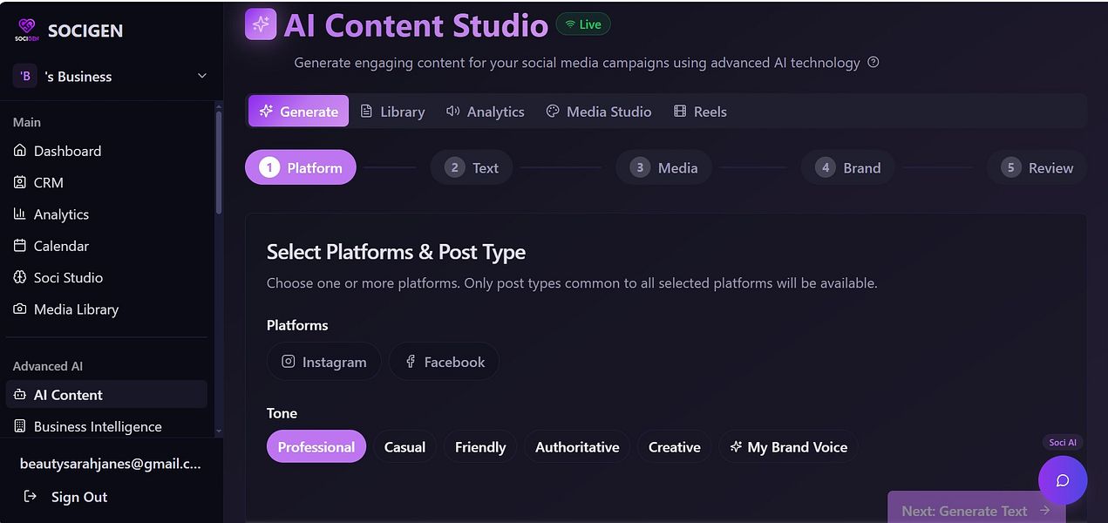This screenshot has height=523, width=1108.
Task: Click the beautysarahjanes email address
Action: click(111, 464)
